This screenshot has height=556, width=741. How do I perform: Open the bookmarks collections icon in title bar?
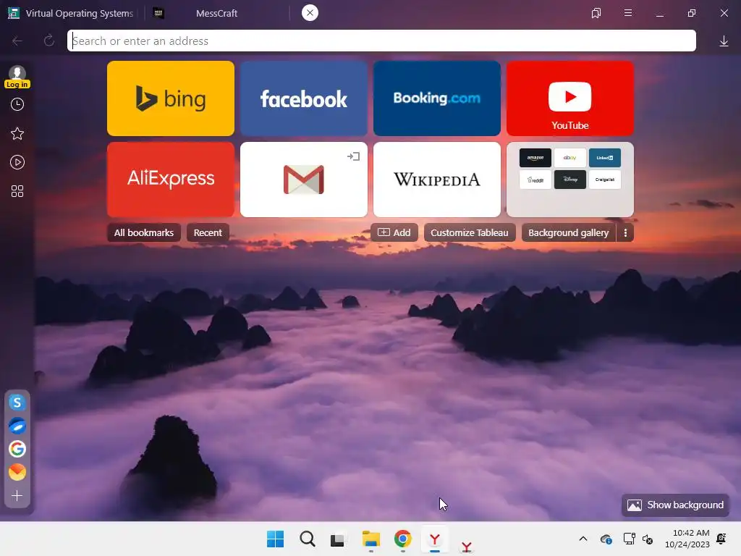596,13
